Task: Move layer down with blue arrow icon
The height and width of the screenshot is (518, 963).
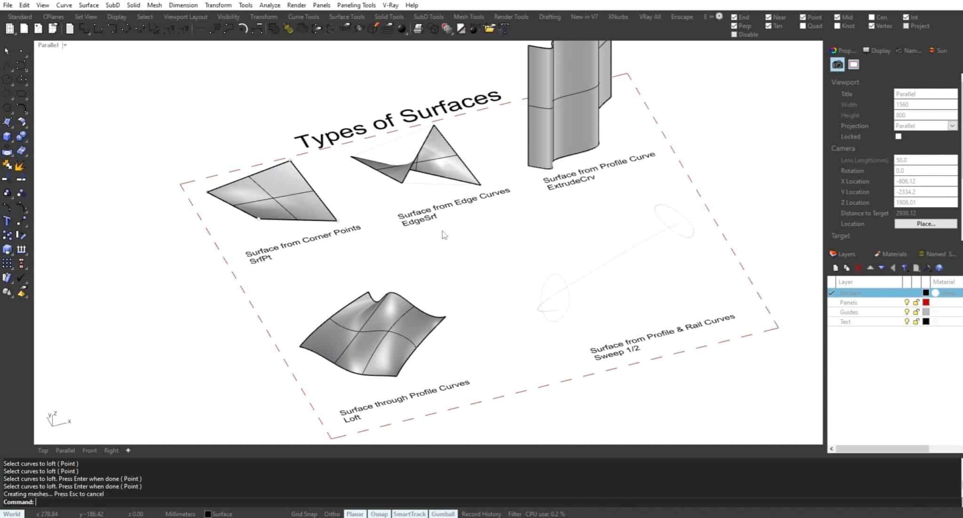Action: click(881, 268)
